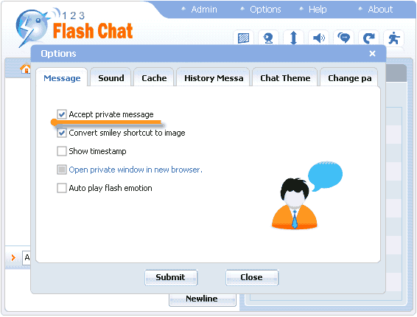This screenshot has width=417, height=317.
Task: Click the running person logout icon
Action: tap(394, 38)
